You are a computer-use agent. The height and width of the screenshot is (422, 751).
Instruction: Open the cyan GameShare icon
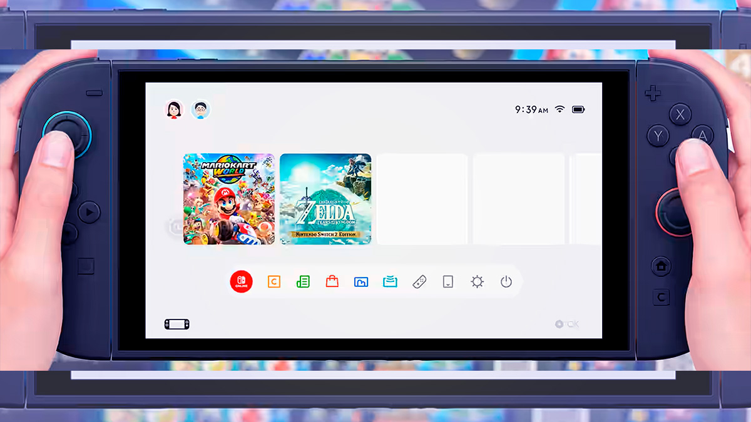(390, 281)
